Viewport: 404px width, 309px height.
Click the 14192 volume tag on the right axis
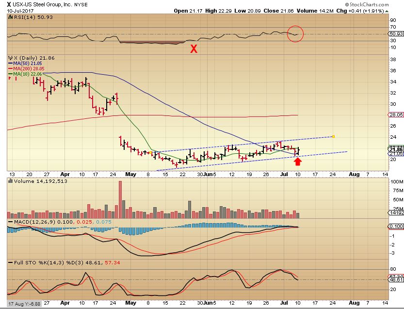pos(396,212)
